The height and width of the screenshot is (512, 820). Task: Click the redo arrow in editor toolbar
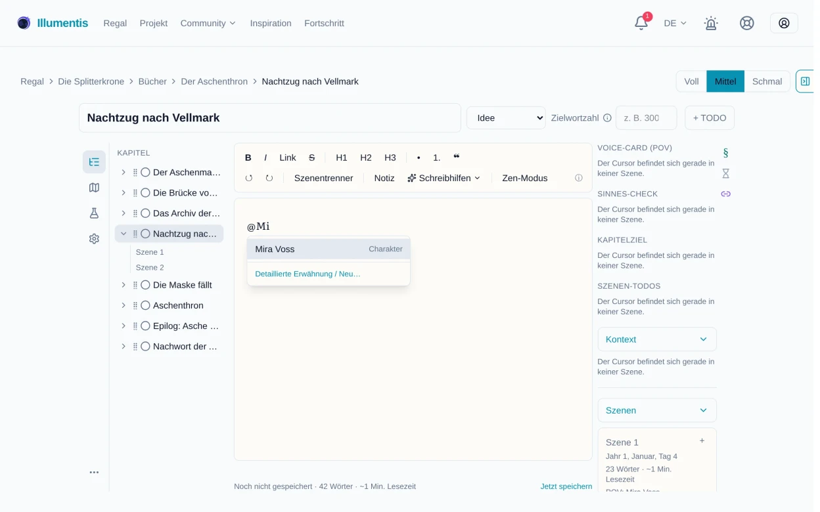tap(269, 178)
